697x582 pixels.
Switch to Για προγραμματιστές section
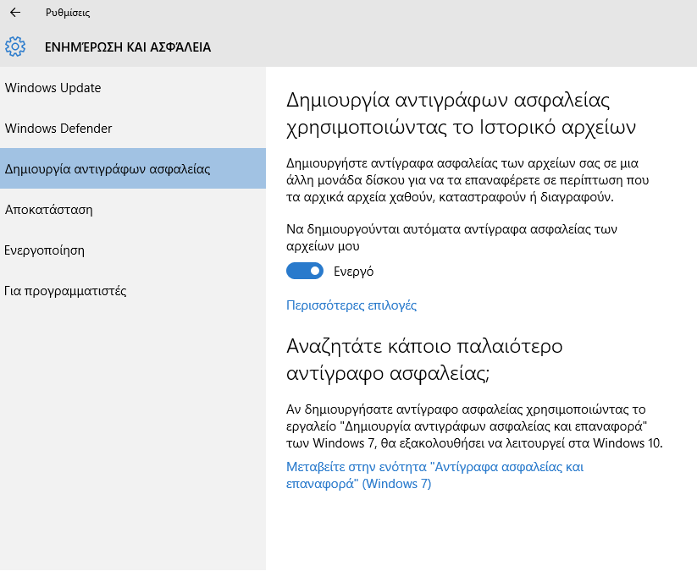point(66,291)
